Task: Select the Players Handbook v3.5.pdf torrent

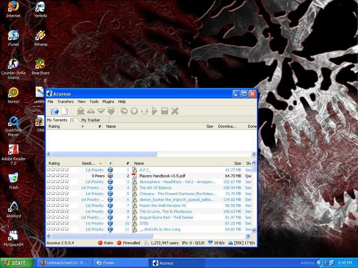Action: coord(149,176)
